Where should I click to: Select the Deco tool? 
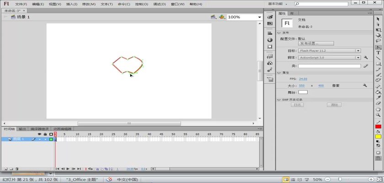[378, 80]
